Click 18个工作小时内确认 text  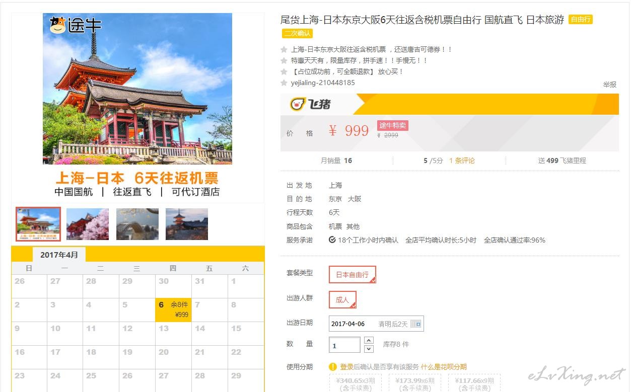368,240
